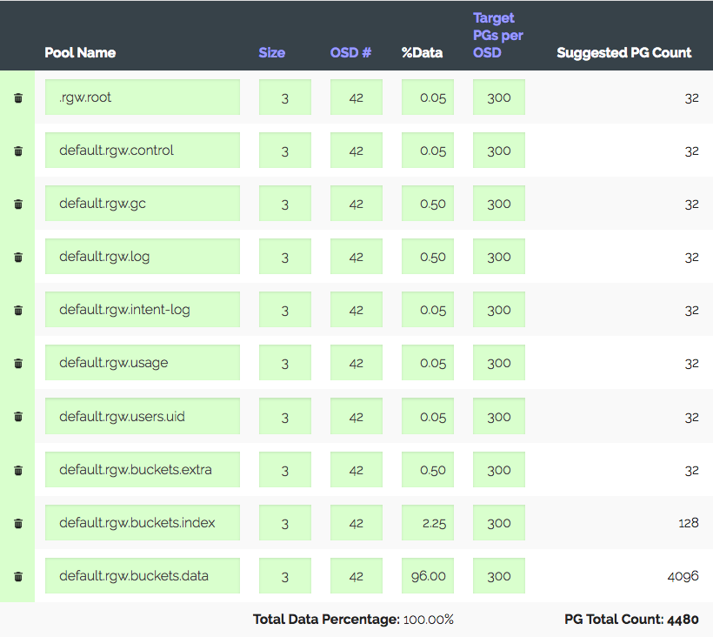Delete the default.rgw.buckets.data pool row

pyautogui.click(x=18, y=576)
